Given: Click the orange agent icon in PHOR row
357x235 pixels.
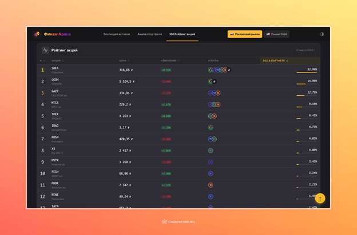Looking at the screenshot, I should tap(211, 185).
